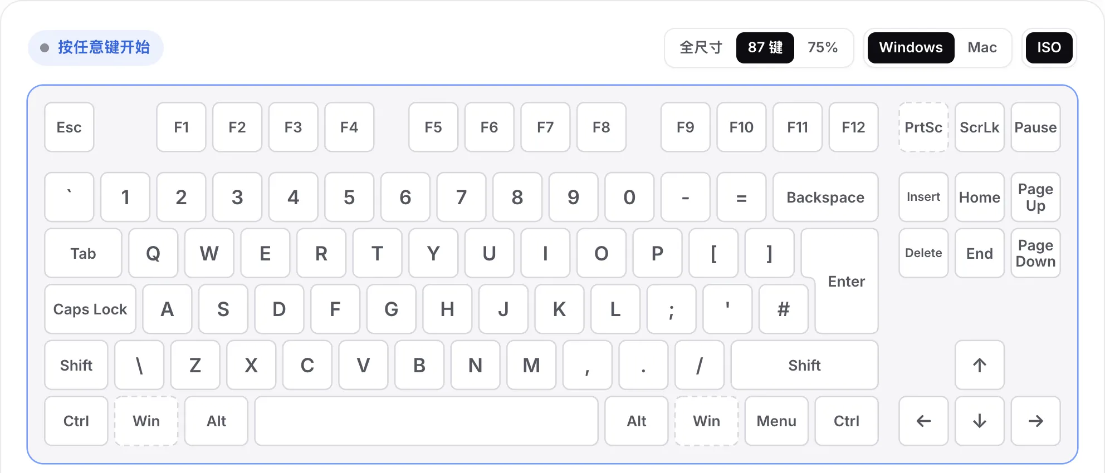The width and height of the screenshot is (1105, 473).
Task: Click the 按任意键开始 status pill
Action: [95, 47]
